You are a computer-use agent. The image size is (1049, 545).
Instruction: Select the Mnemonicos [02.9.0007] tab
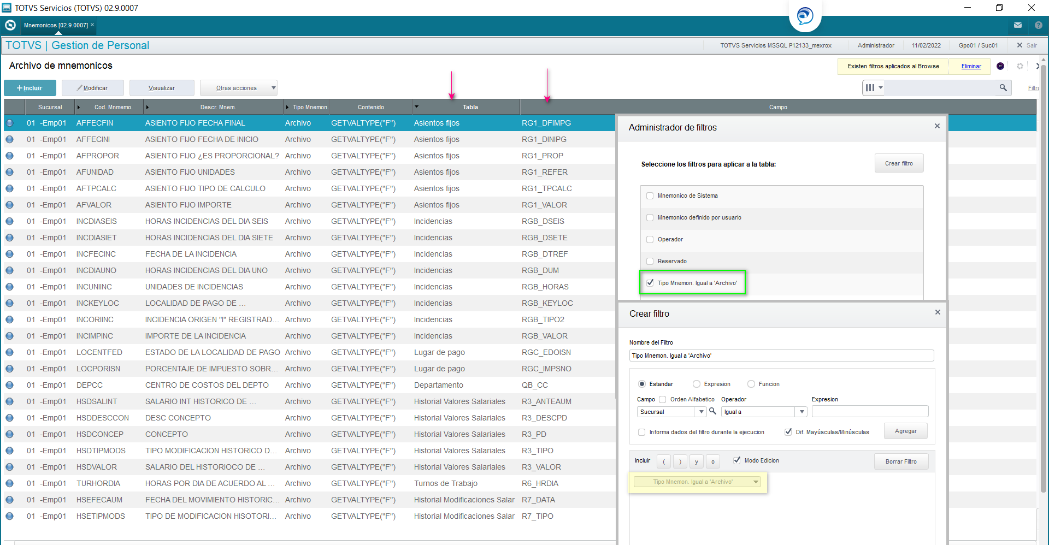pos(56,25)
